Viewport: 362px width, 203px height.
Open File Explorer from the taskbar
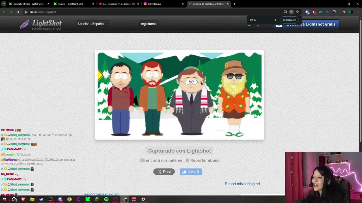click(32, 199)
